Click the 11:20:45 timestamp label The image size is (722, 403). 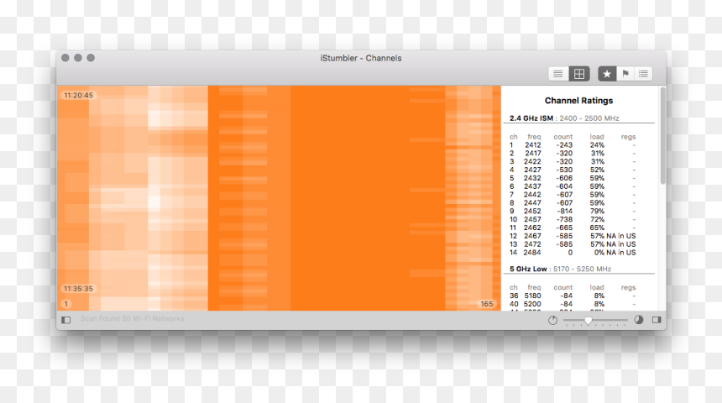pyautogui.click(x=78, y=96)
